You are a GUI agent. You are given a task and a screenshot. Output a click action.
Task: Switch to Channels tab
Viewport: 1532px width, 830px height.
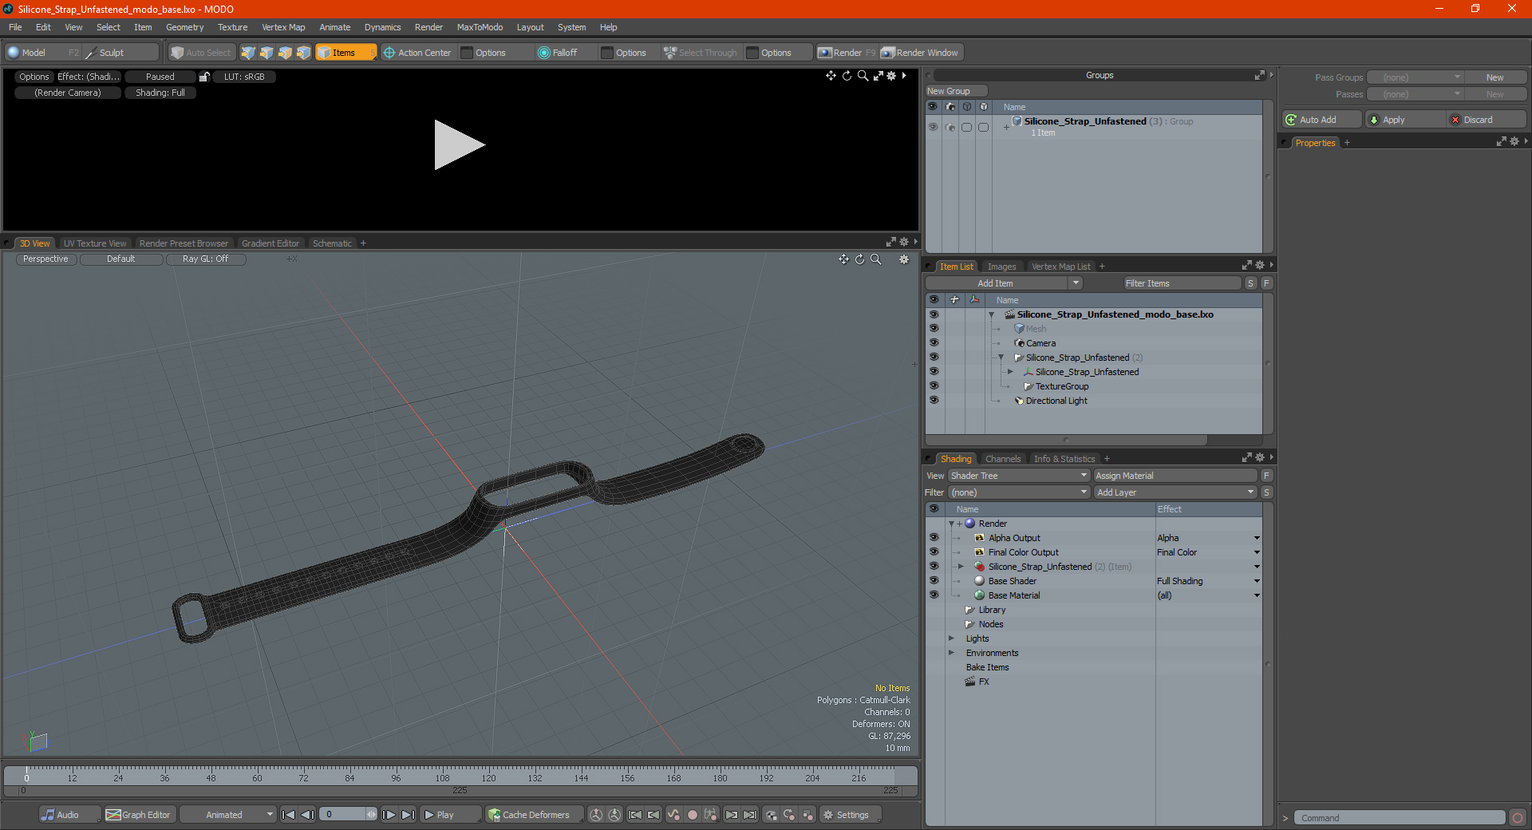coord(1002,459)
